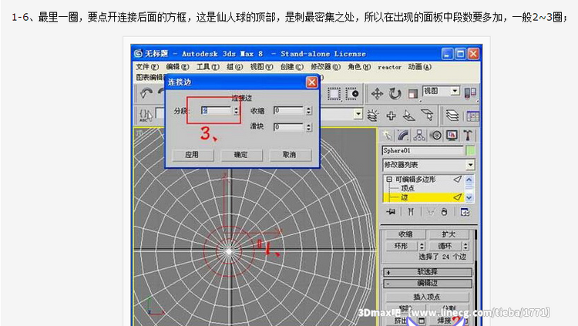Open the 视图 menu

click(x=262, y=67)
